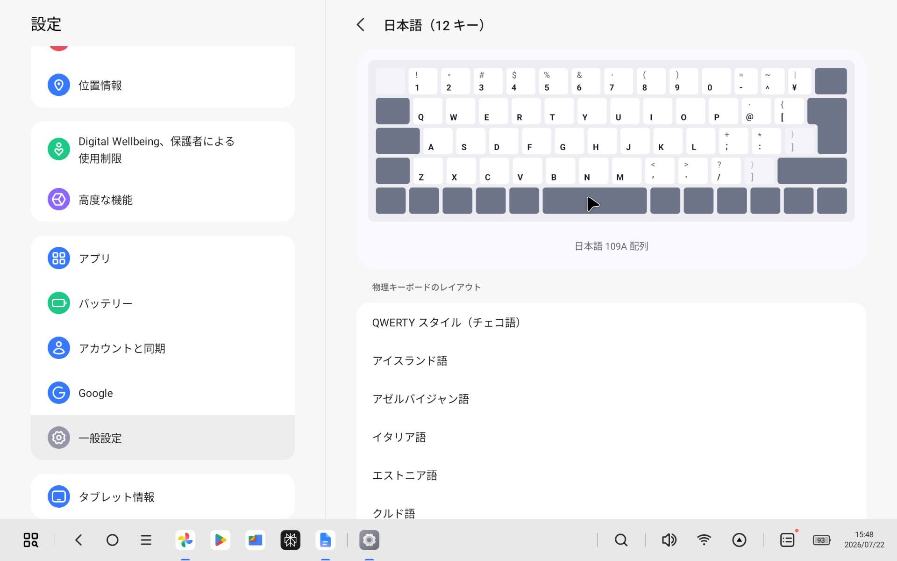The height and width of the screenshot is (561, 897).
Task: Click the バッテリー battery icon
Action: [x=58, y=303]
